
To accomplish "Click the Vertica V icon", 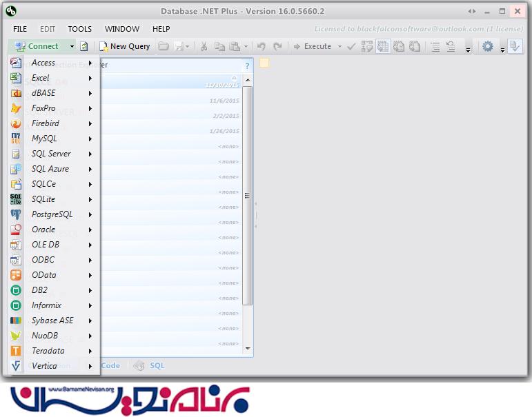I will 16,366.
